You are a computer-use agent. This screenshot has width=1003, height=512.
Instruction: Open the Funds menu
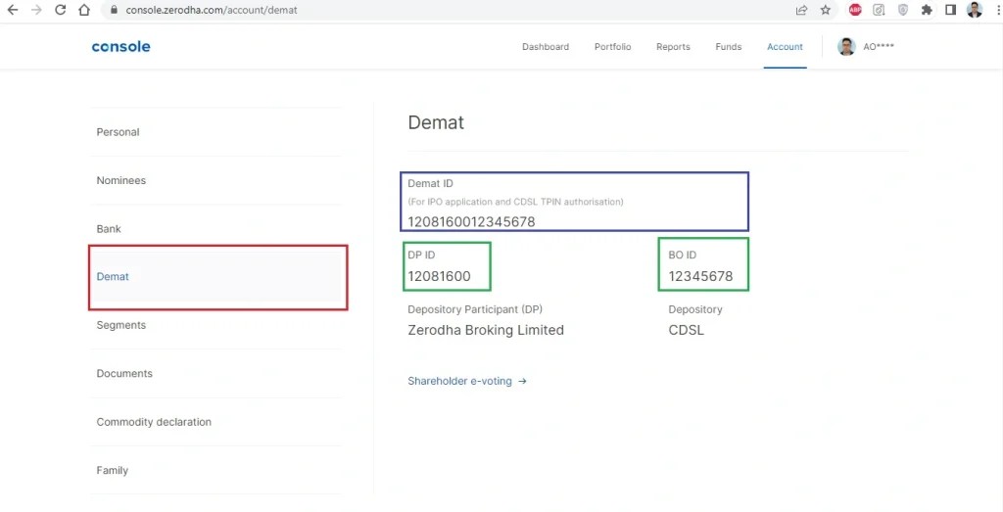point(728,47)
